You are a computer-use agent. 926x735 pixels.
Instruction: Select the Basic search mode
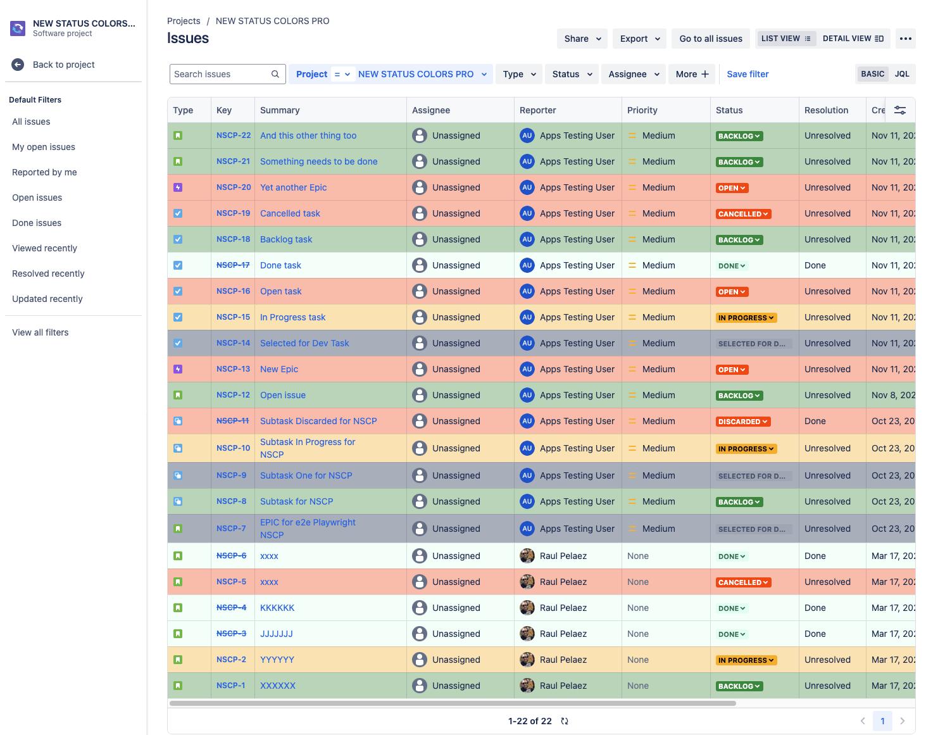pyautogui.click(x=872, y=74)
